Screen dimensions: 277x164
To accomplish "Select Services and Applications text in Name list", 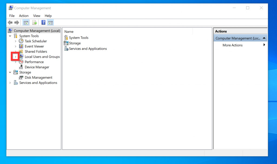I will click(x=88, y=49).
